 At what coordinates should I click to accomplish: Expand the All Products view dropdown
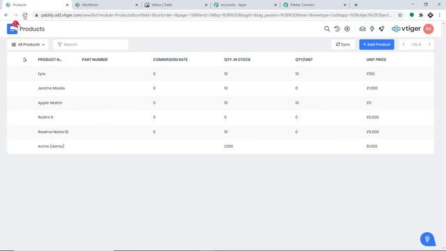pos(28,45)
